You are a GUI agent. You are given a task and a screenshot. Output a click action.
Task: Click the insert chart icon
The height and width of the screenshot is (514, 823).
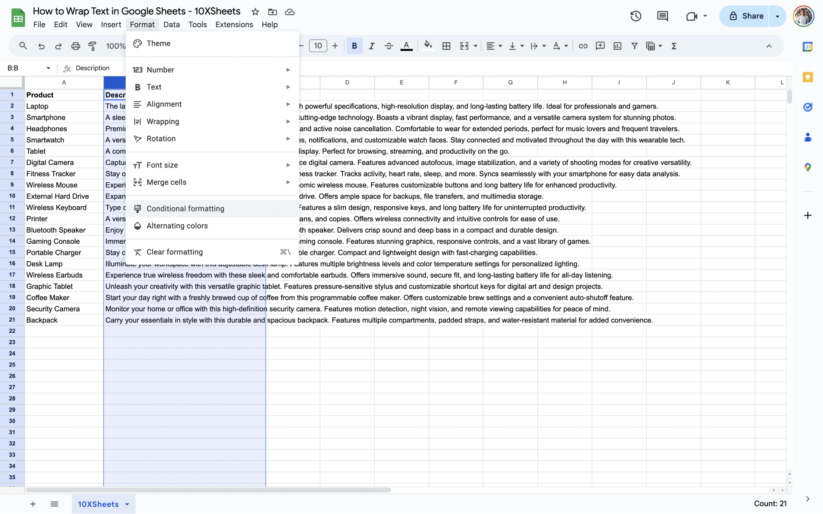click(x=617, y=46)
